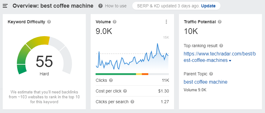This screenshot has height=113, width=265.
Task: Click the Traffic Potential help icon
Action: (220, 22)
